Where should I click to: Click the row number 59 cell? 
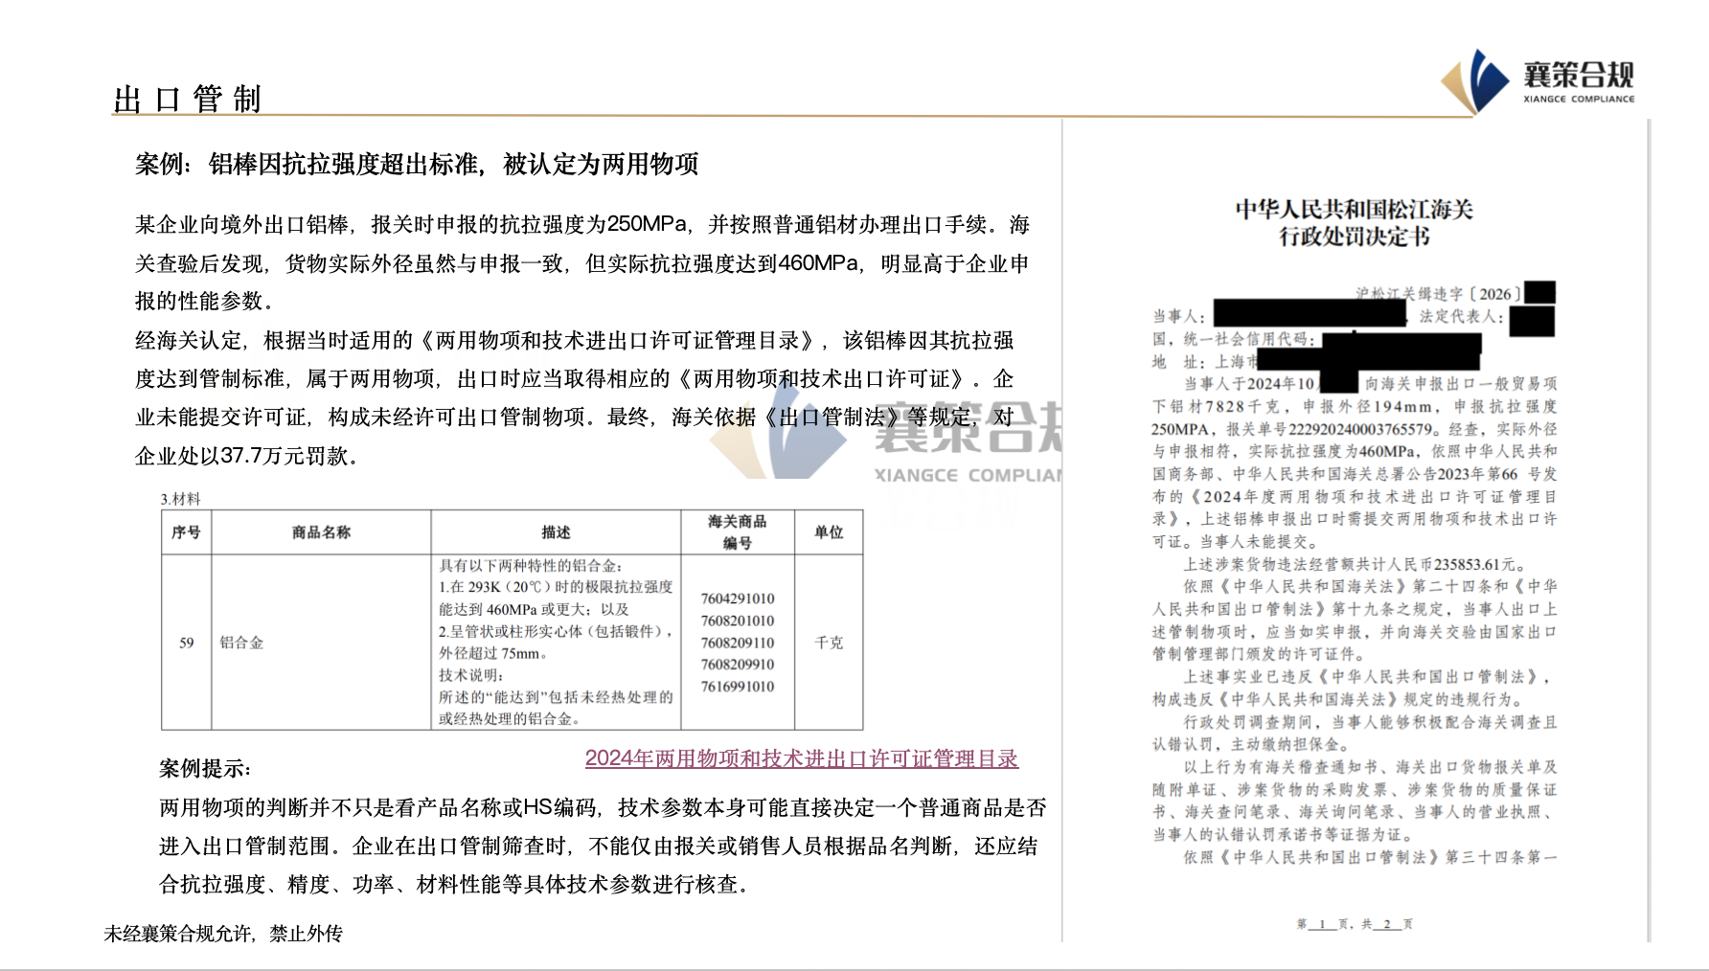pyautogui.click(x=186, y=643)
